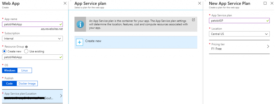Open the Location dropdown showing Central US

pyautogui.click(x=239, y=34)
